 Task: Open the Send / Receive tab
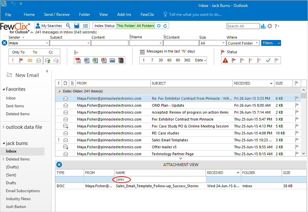(57, 15)
